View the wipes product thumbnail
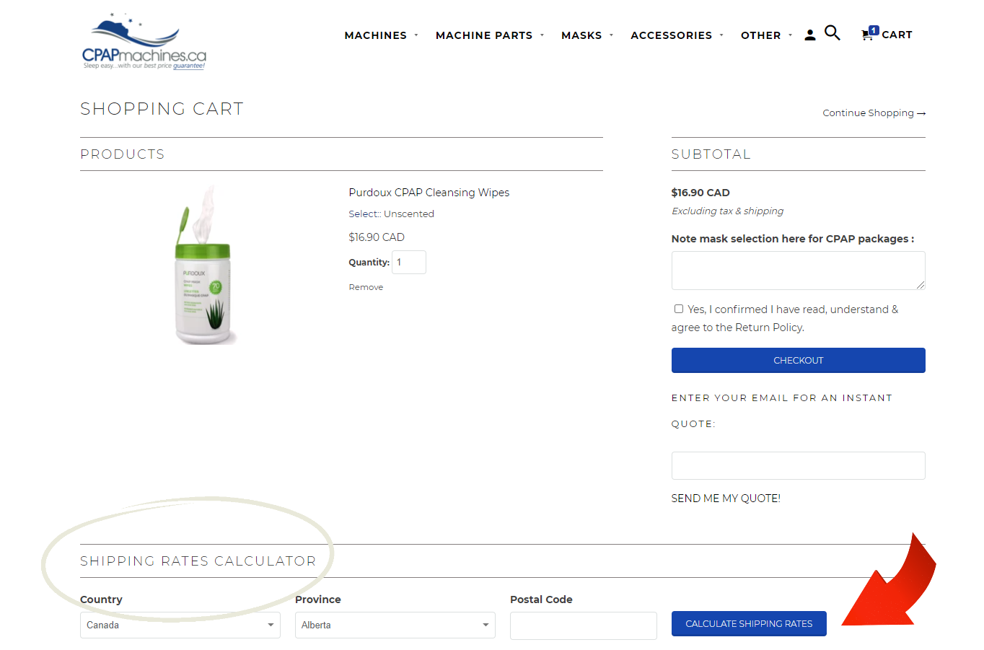This screenshot has width=984, height=650. pos(204,264)
